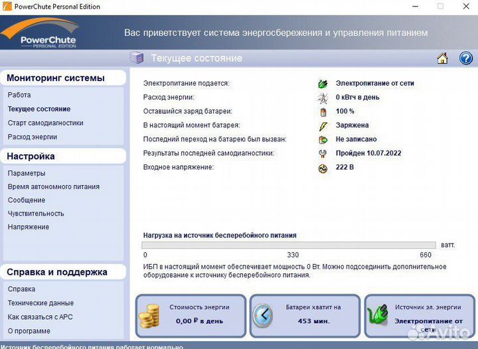Open Технические данные
The width and height of the screenshot is (478, 349).
pyautogui.click(x=40, y=303)
